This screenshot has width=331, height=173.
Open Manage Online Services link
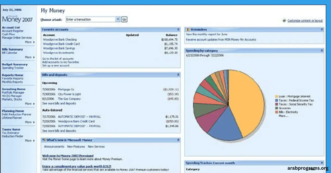17,38
